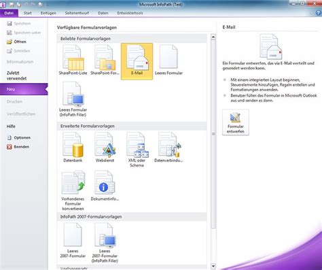Click the InfoPath application icon in title bar
This screenshot has width=322, height=270.
point(3,4)
